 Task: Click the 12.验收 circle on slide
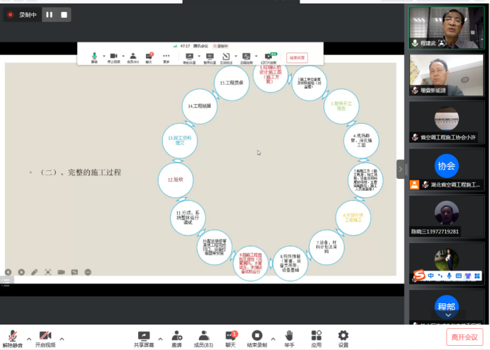click(176, 180)
